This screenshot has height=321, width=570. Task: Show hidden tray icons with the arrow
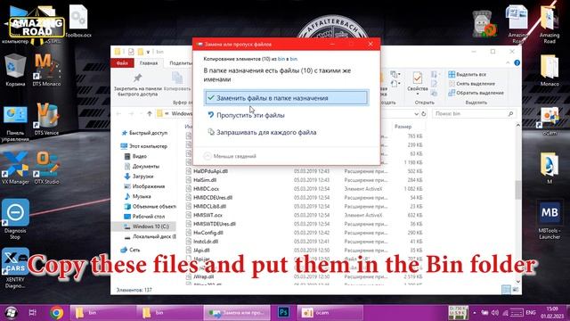(x=475, y=313)
